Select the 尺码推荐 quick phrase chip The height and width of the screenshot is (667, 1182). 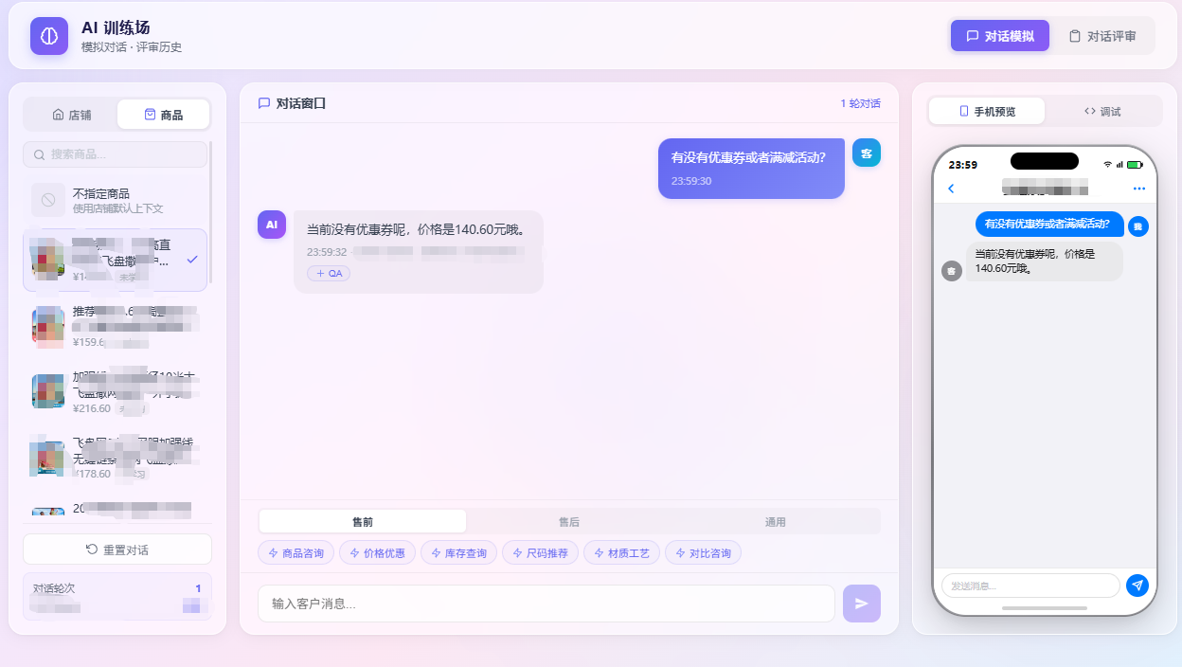540,552
